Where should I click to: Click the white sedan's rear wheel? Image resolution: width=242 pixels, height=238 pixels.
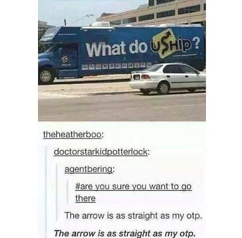coord(163,88)
